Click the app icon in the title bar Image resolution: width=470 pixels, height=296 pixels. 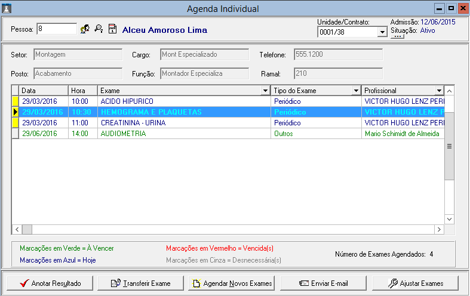(x=7, y=8)
